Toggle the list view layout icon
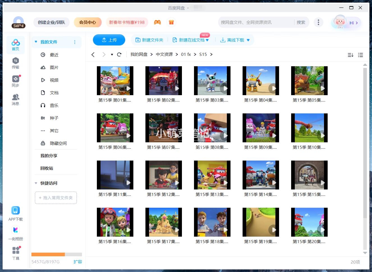372x272 pixels. click(x=360, y=55)
